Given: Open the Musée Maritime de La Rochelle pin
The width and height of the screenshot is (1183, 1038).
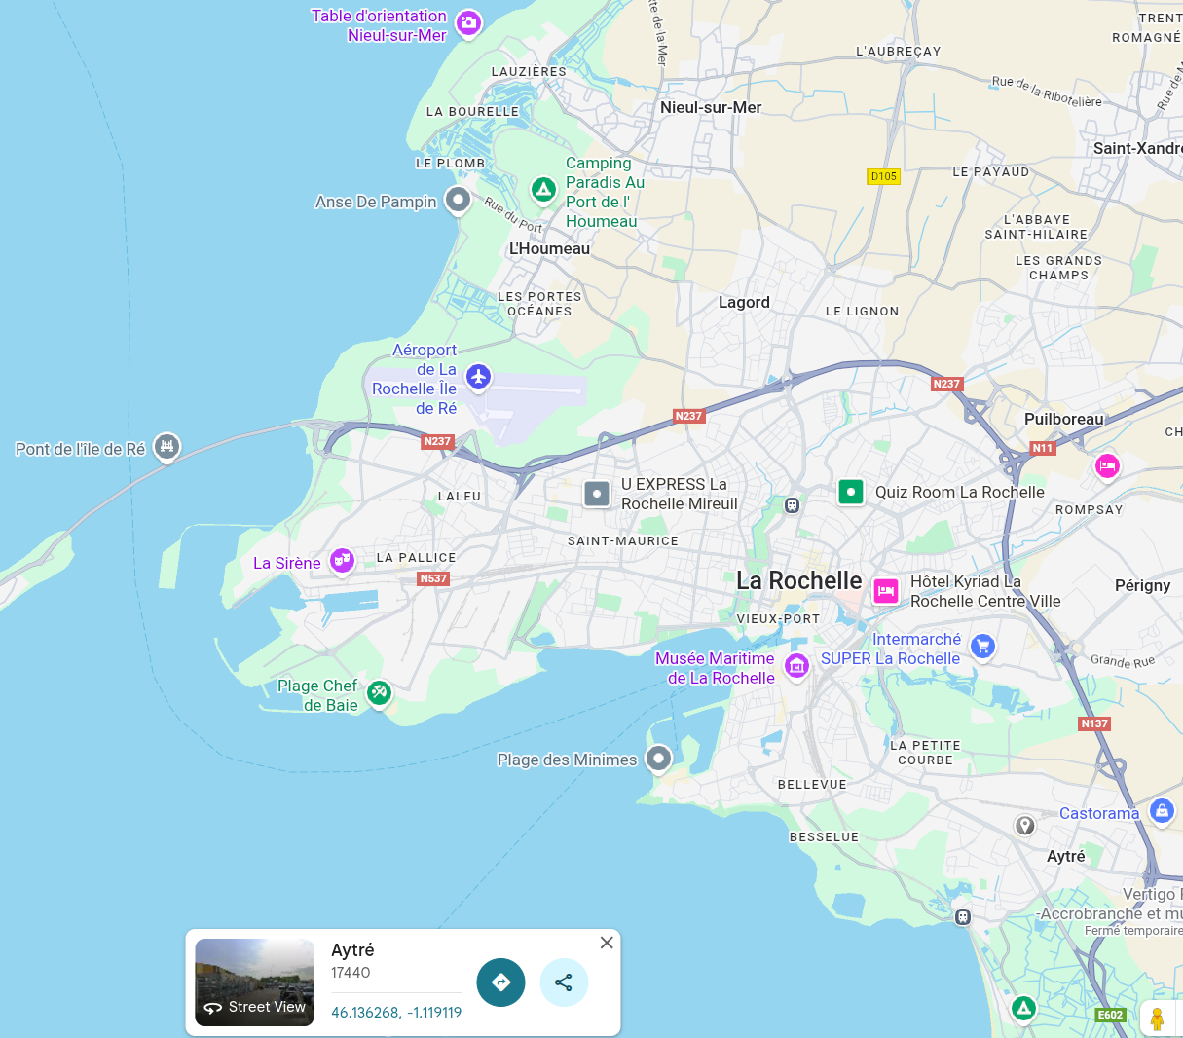Looking at the screenshot, I should pos(797,666).
